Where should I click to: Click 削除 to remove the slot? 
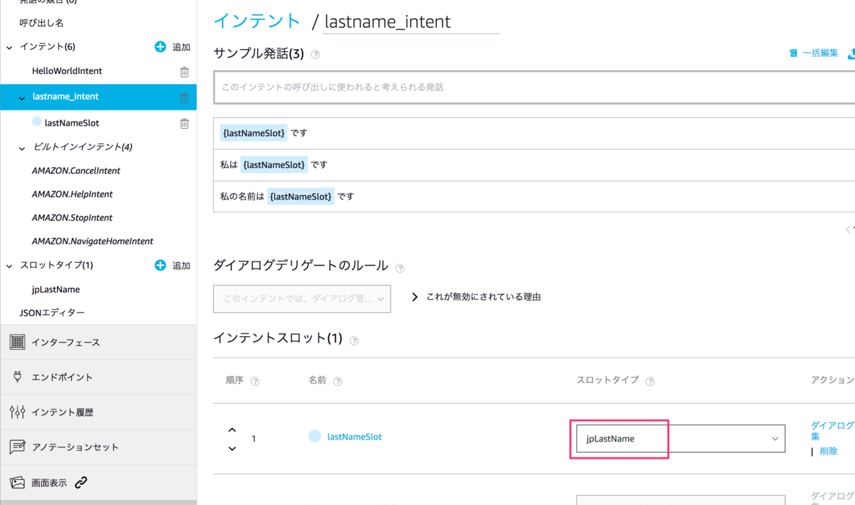[828, 451]
